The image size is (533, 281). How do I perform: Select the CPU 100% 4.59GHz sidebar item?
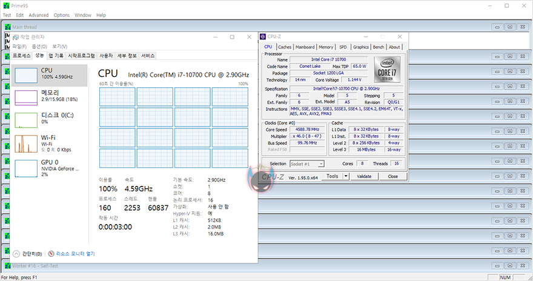(x=50, y=75)
